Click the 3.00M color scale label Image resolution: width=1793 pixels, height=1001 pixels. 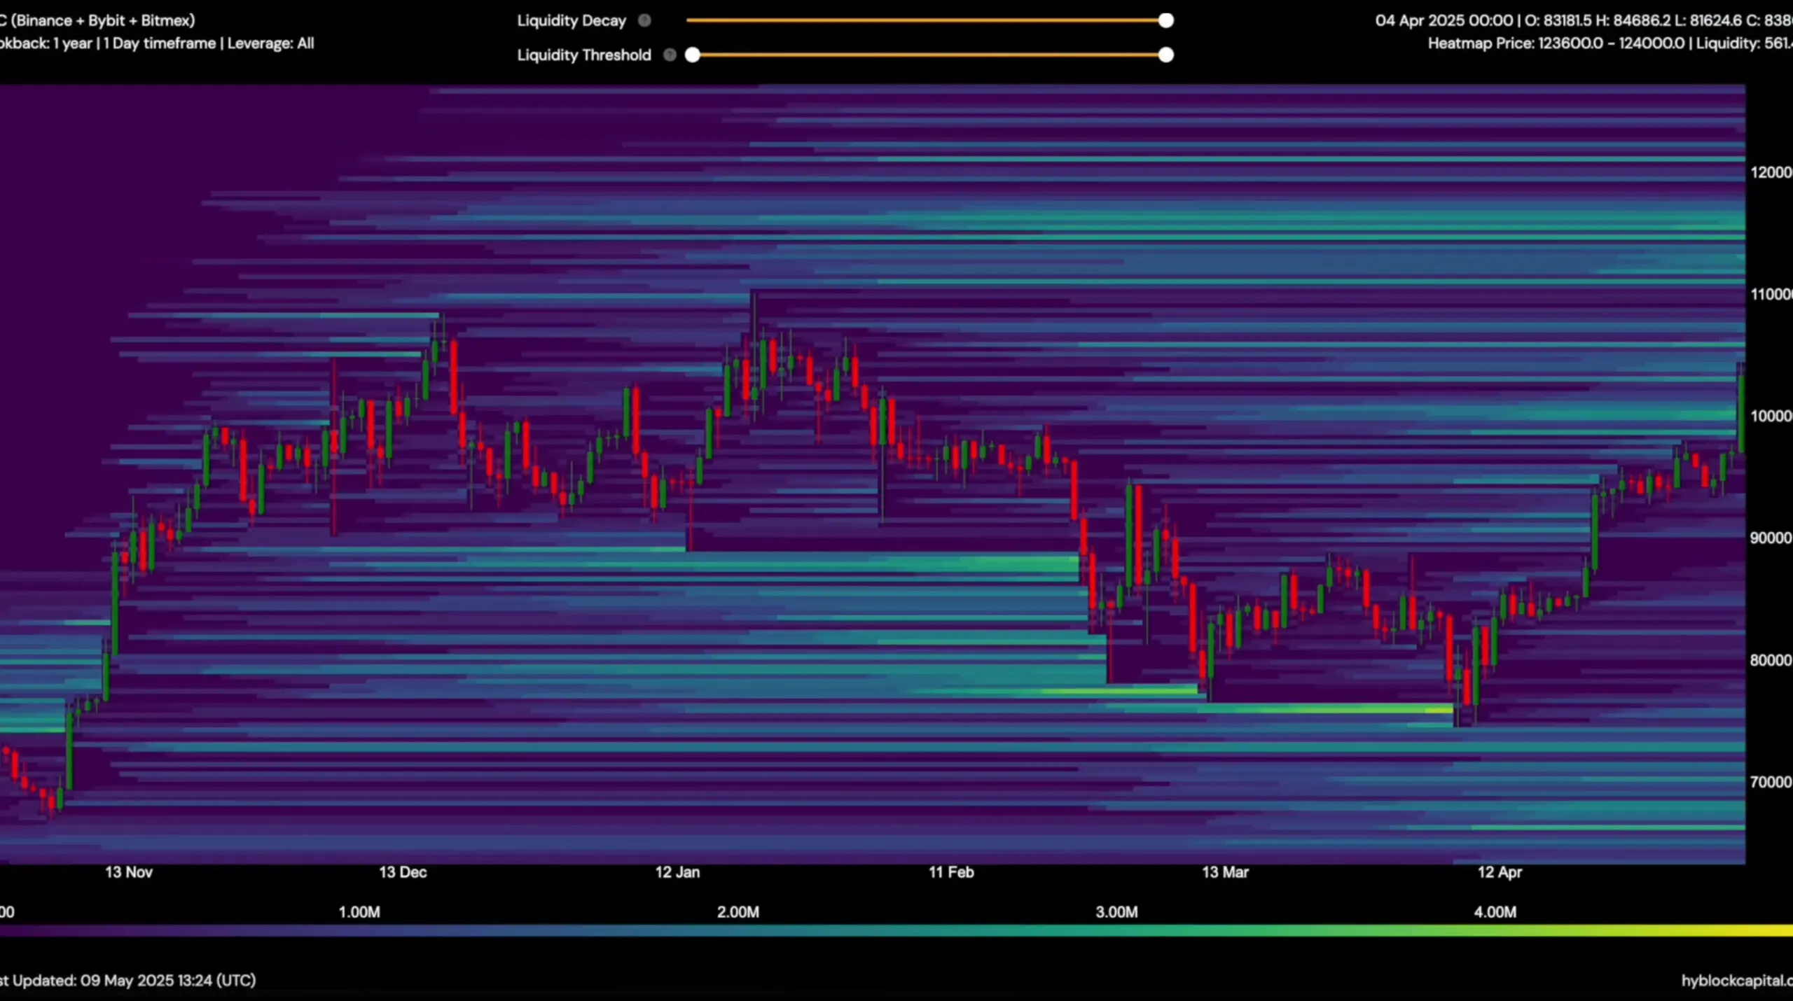point(1116,912)
